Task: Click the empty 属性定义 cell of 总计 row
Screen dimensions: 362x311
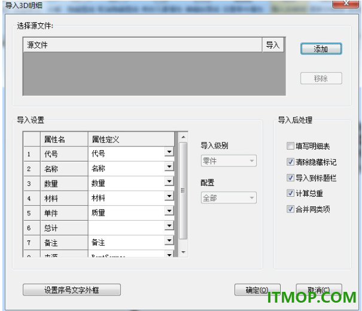Action: pos(126,228)
